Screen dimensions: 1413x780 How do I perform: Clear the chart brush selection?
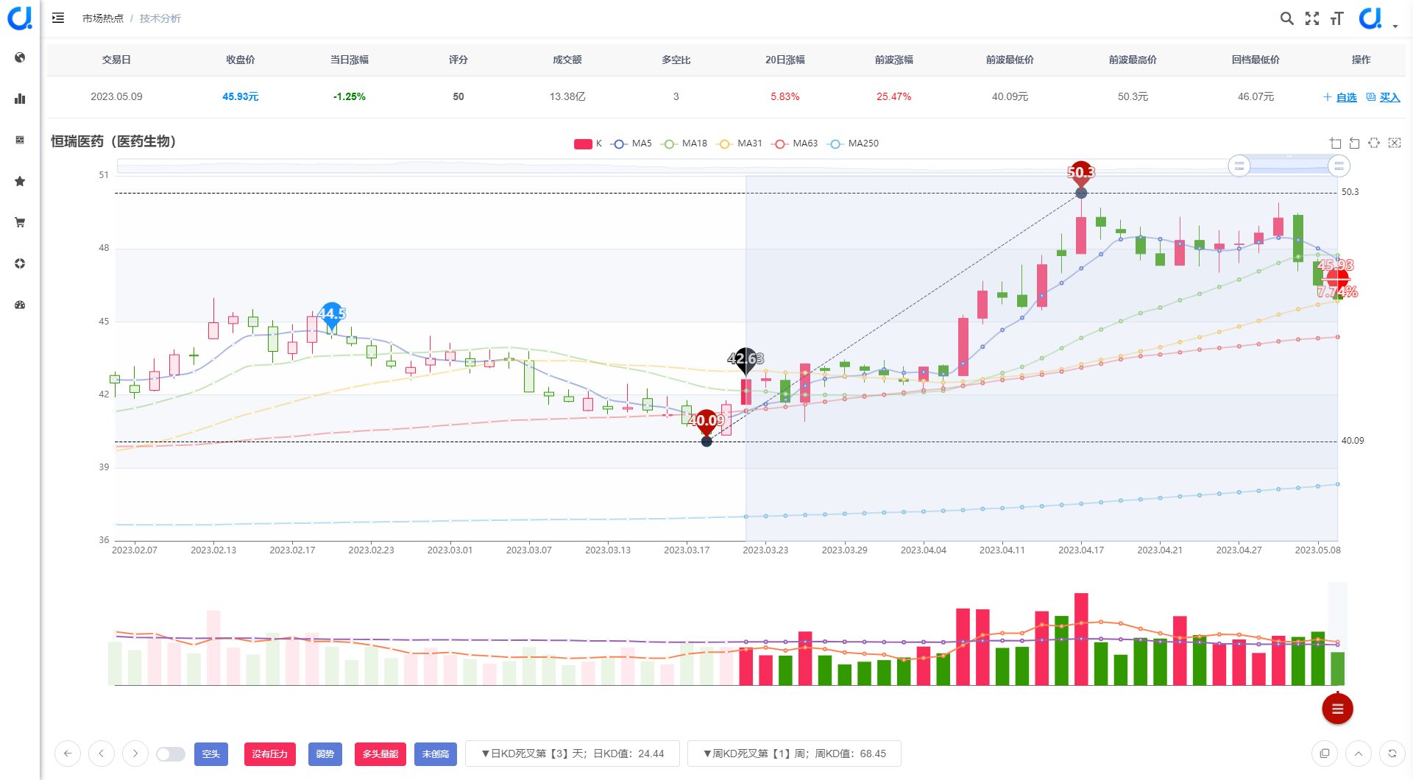(x=1395, y=143)
